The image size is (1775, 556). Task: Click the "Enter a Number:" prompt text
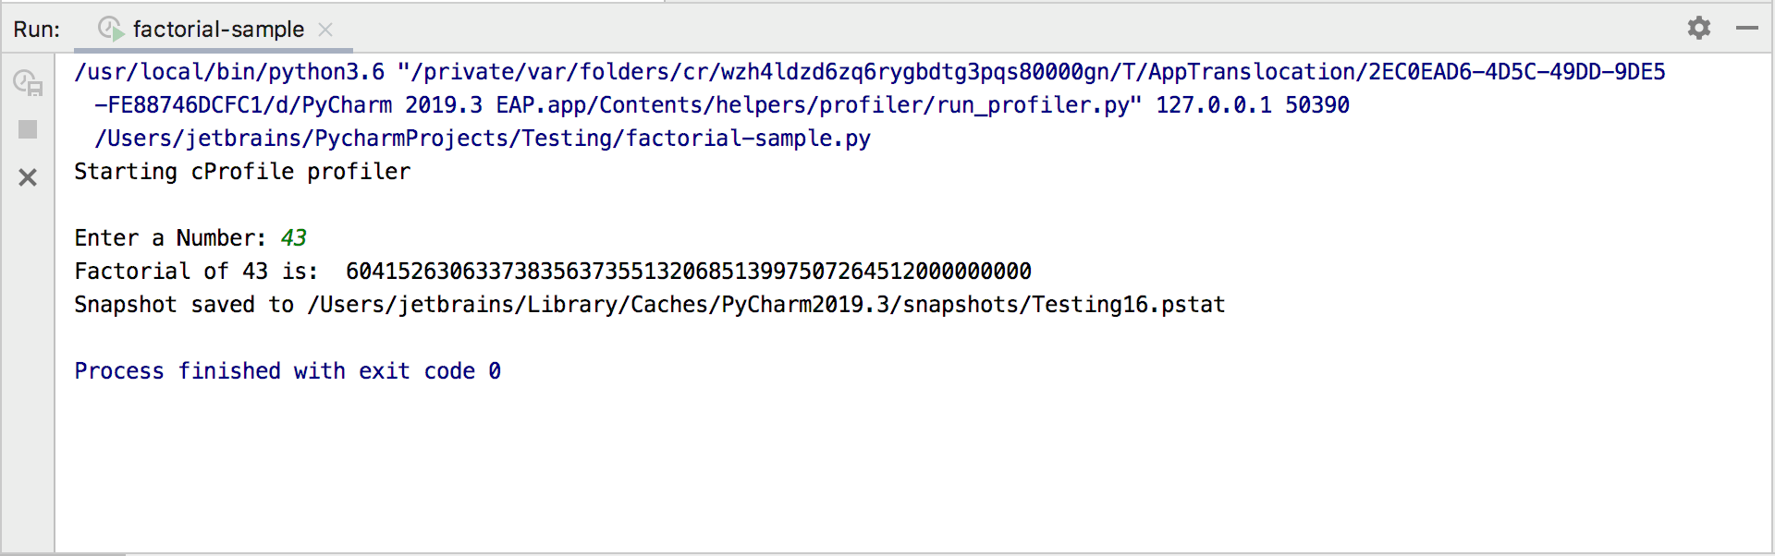170,238
